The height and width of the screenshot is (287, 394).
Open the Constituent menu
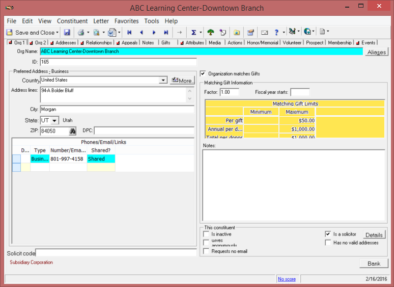coord(72,21)
